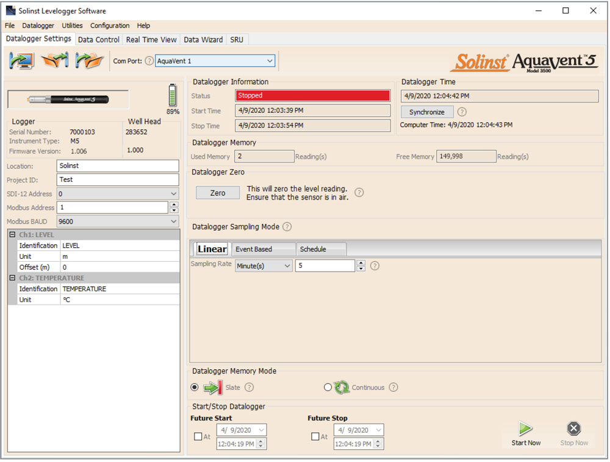610x462 pixels.
Task: Click the battery level indicator icon
Action: click(x=173, y=96)
